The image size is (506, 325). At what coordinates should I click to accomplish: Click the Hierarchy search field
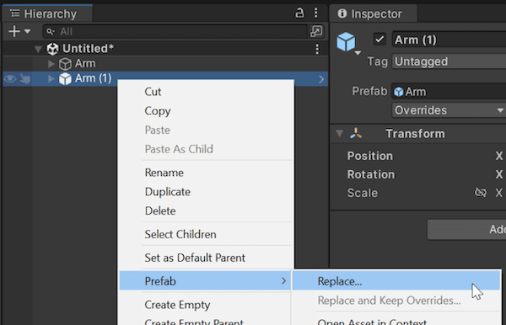coord(175,31)
